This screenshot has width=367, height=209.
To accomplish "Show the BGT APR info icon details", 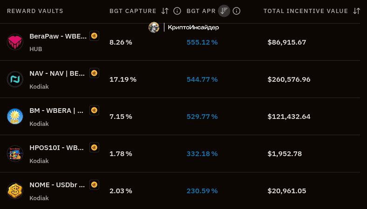I will 237,11.
